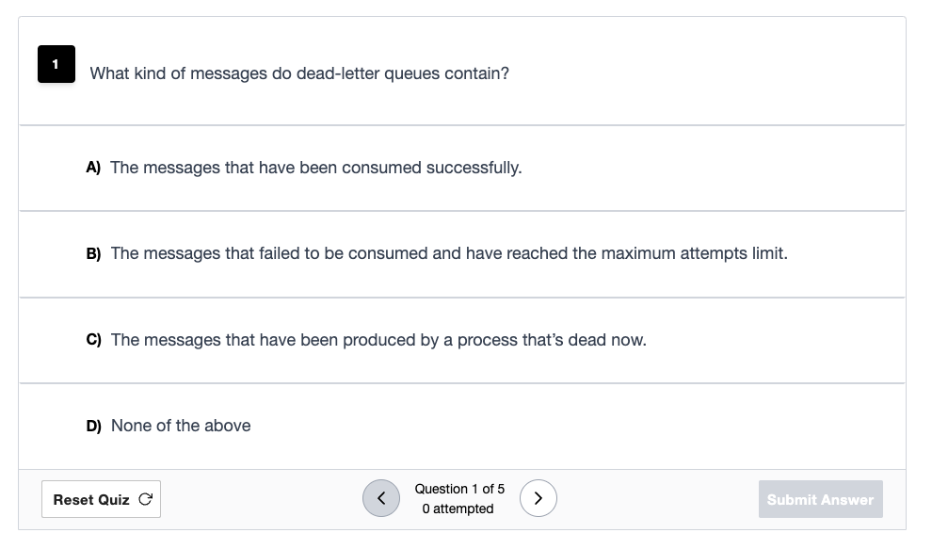Click the circular refresh icon on Reset Quiz
The height and width of the screenshot is (549, 932).
146,499
